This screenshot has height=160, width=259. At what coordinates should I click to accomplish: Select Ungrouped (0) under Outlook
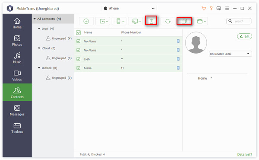(x=59, y=78)
